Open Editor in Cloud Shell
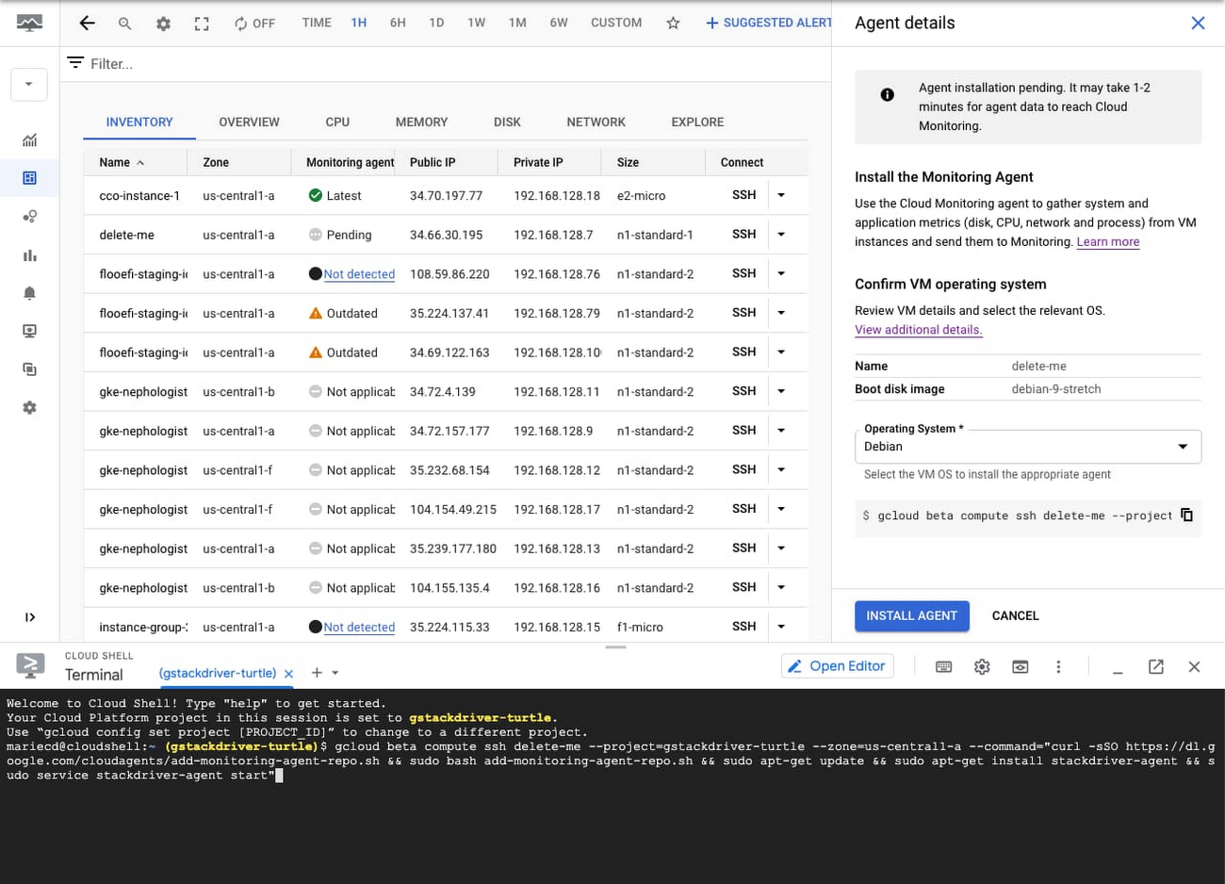This screenshot has width=1225, height=884. pyautogui.click(x=837, y=666)
